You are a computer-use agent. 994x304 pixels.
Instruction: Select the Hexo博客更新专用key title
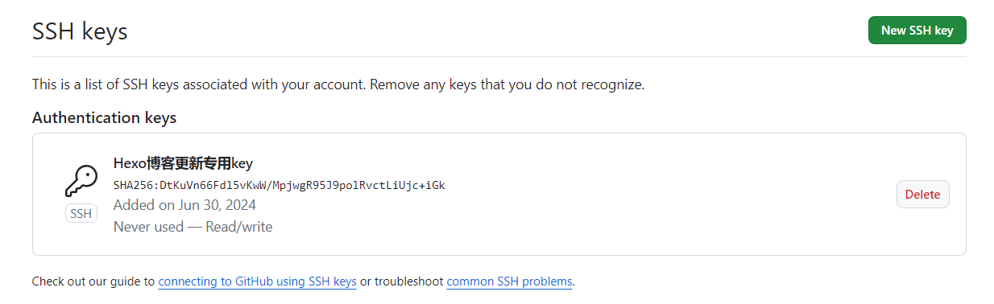pyautogui.click(x=183, y=164)
